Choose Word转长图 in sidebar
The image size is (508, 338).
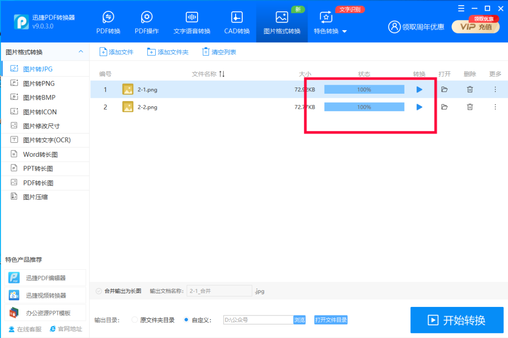(45, 154)
